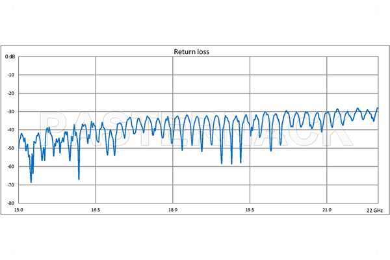Click the 15.0 x-axis label
This screenshot has width=390, height=260.
click(19, 210)
